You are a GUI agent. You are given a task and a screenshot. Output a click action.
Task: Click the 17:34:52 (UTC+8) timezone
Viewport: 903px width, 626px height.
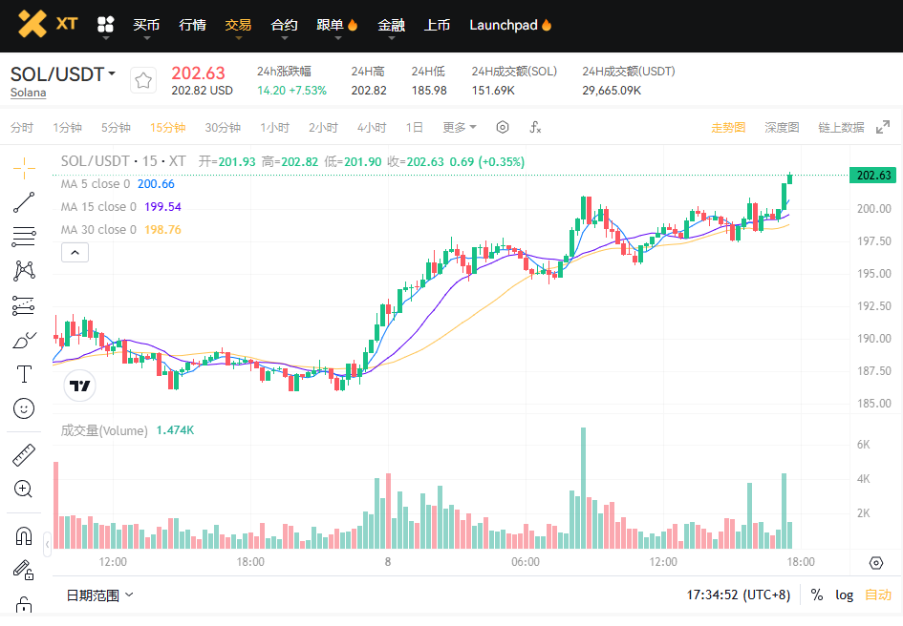pos(739,595)
